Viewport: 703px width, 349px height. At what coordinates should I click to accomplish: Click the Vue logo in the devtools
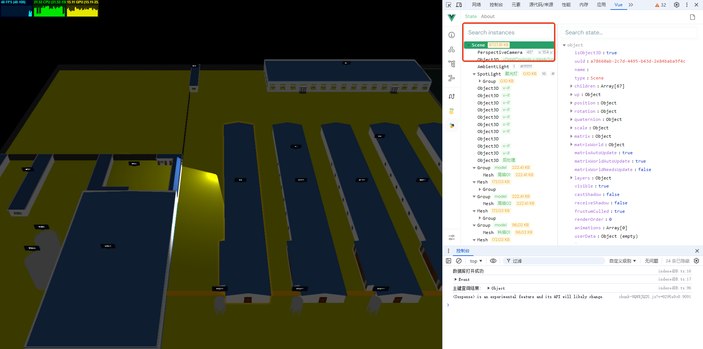452,17
